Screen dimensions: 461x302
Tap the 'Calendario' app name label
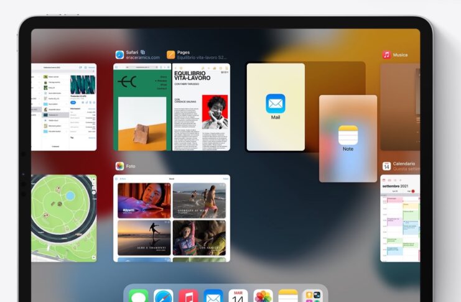[404, 163]
